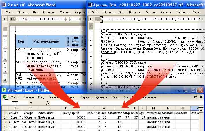Click 'Расположение' table header in left Word document

click(46, 41)
